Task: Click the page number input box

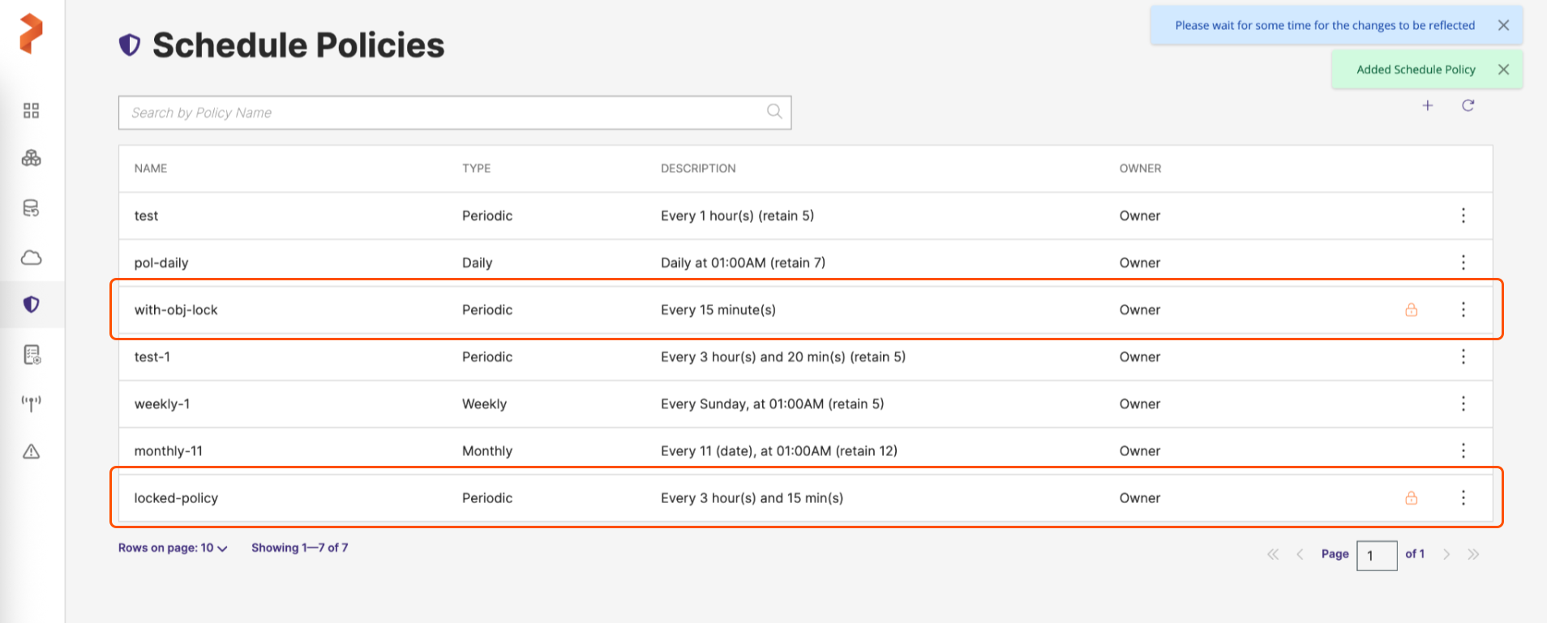Action: coord(1376,556)
